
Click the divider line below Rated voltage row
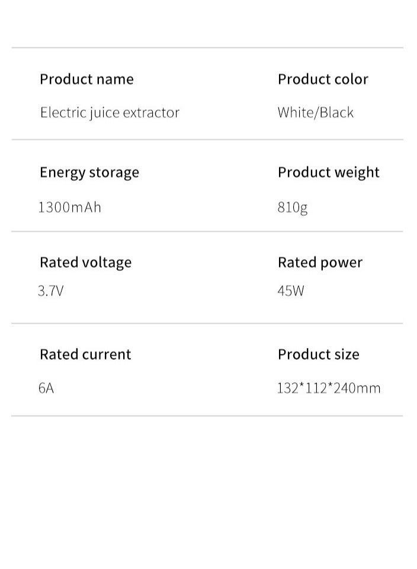[207, 323]
